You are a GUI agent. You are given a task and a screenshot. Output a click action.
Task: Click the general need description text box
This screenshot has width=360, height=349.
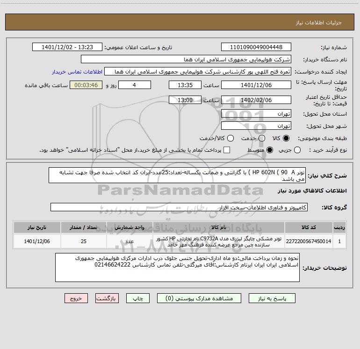pos(177,175)
